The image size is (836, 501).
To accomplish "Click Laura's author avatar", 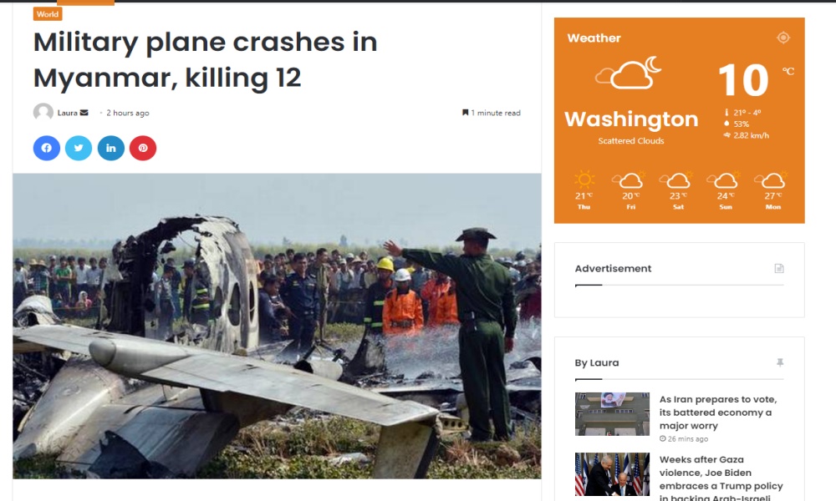I will click(43, 113).
